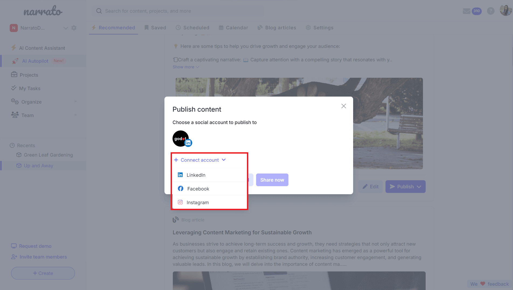Open Green Leaf Gardening recent project
This screenshot has width=513, height=290.
coord(48,155)
